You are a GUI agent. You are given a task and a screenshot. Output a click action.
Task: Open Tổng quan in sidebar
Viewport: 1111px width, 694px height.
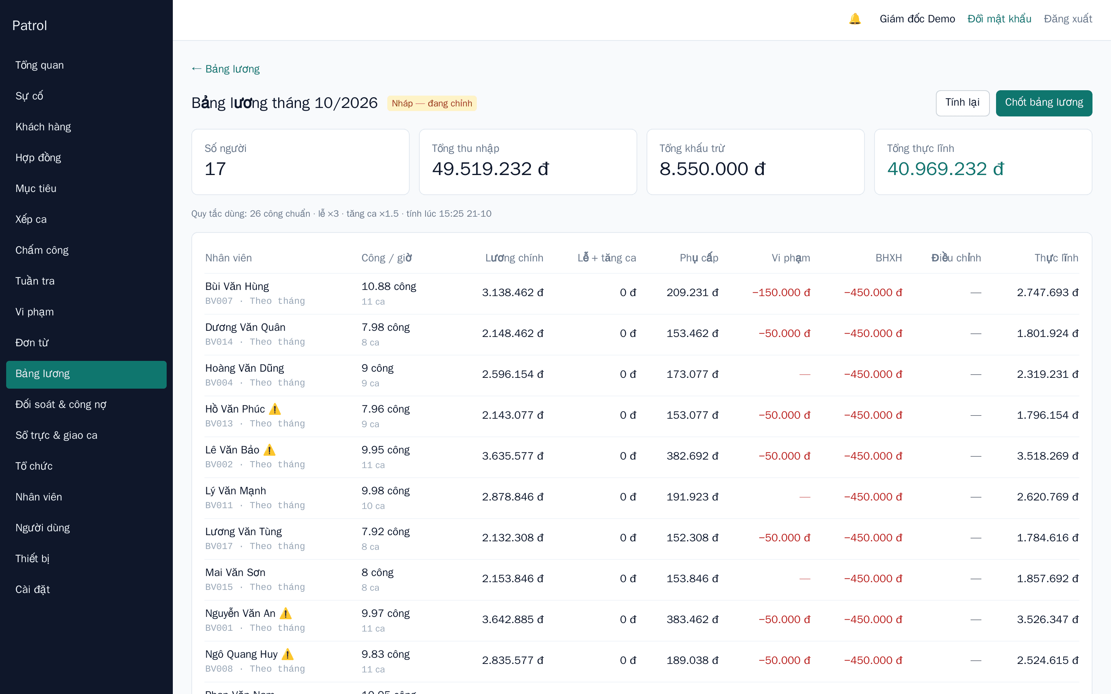pos(86,65)
